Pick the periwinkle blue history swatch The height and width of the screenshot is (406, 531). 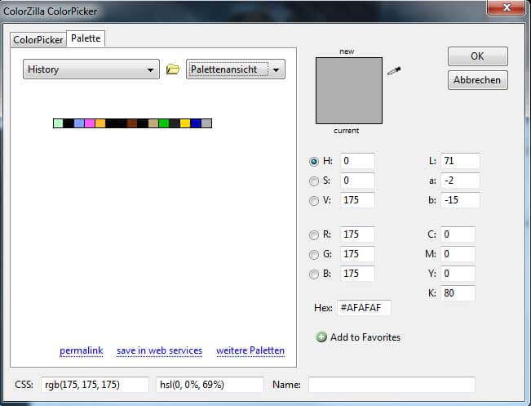click(79, 123)
